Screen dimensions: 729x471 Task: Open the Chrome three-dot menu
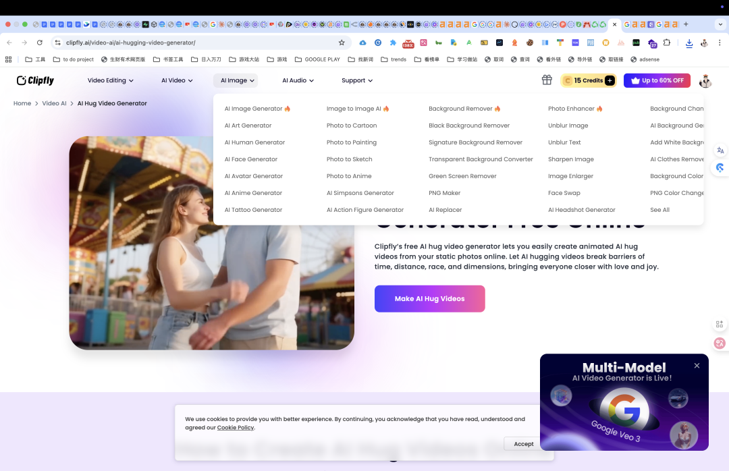coord(720,43)
